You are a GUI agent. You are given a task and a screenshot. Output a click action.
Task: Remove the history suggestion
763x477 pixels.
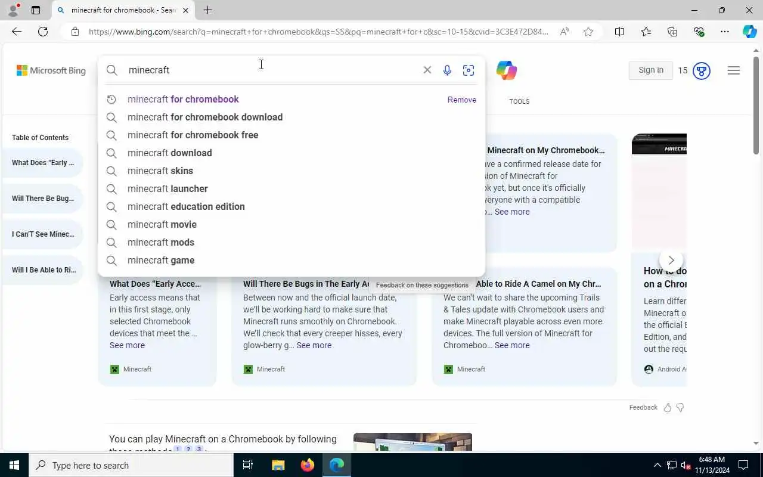tap(462, 100)
